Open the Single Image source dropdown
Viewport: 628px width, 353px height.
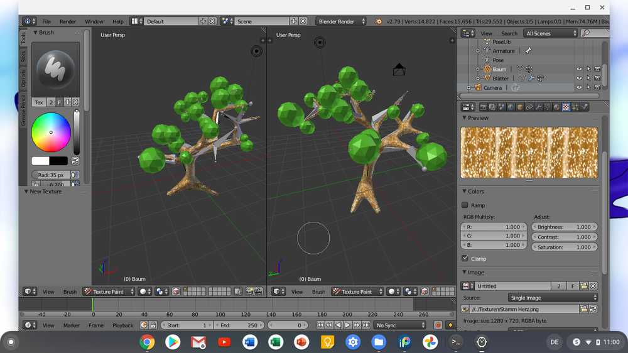552,298
